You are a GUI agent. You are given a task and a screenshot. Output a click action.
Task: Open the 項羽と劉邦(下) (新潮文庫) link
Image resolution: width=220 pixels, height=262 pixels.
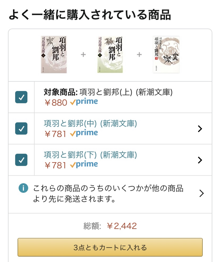coord(90,155)
